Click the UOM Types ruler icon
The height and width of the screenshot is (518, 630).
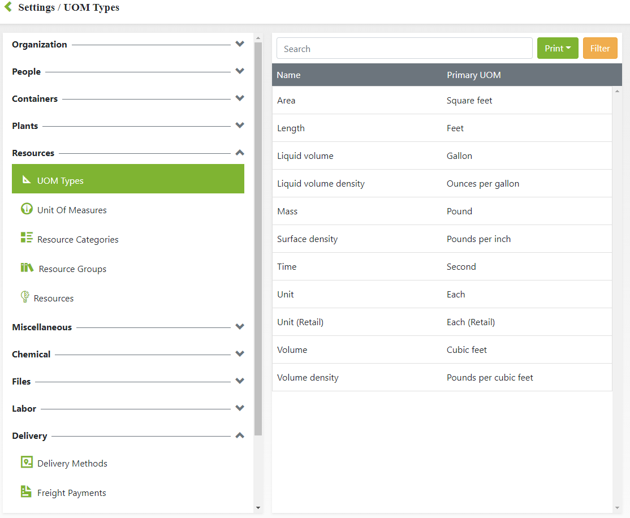click(x=26, y=180)
